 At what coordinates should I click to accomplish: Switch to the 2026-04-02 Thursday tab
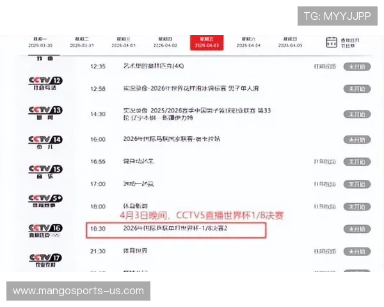click(x=165, y=42)
